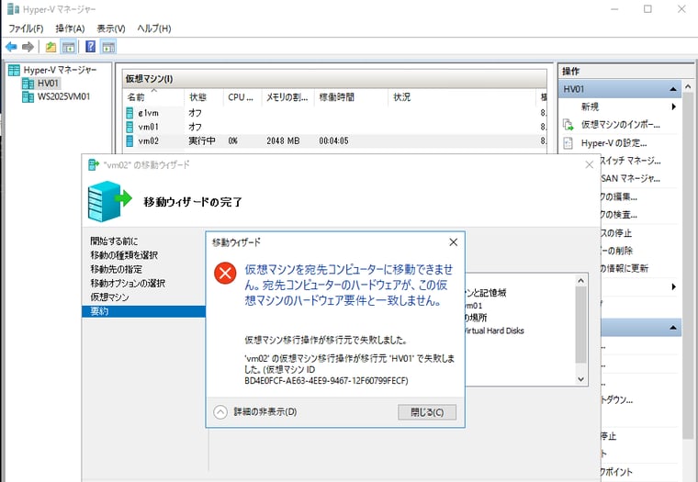This screenshot has height=482, width=698.
Task: Open the ヘルプ(H) menu
Action: pyautogui.click(x=154, y=28)
